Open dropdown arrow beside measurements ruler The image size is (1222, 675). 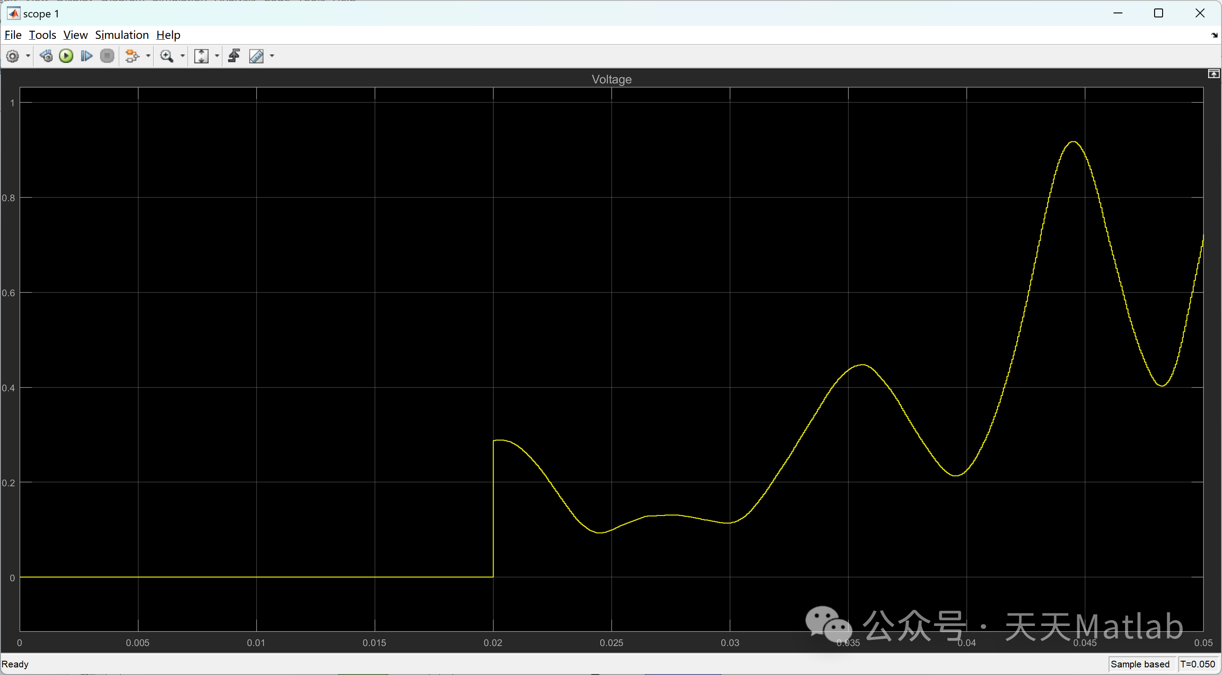tap(272, 56)
